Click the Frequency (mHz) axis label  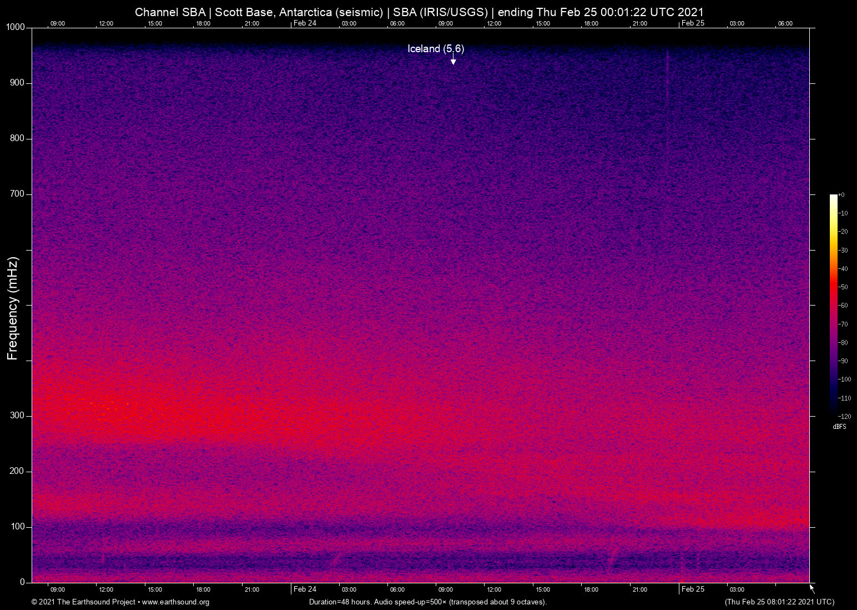(x=13, y=308)
